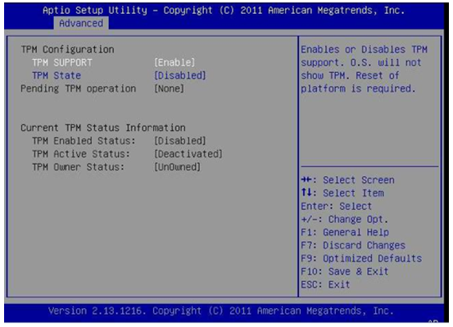
Task: Click the TPM Enabled Status [Disabled] value
Action: [x=180, y=141]
